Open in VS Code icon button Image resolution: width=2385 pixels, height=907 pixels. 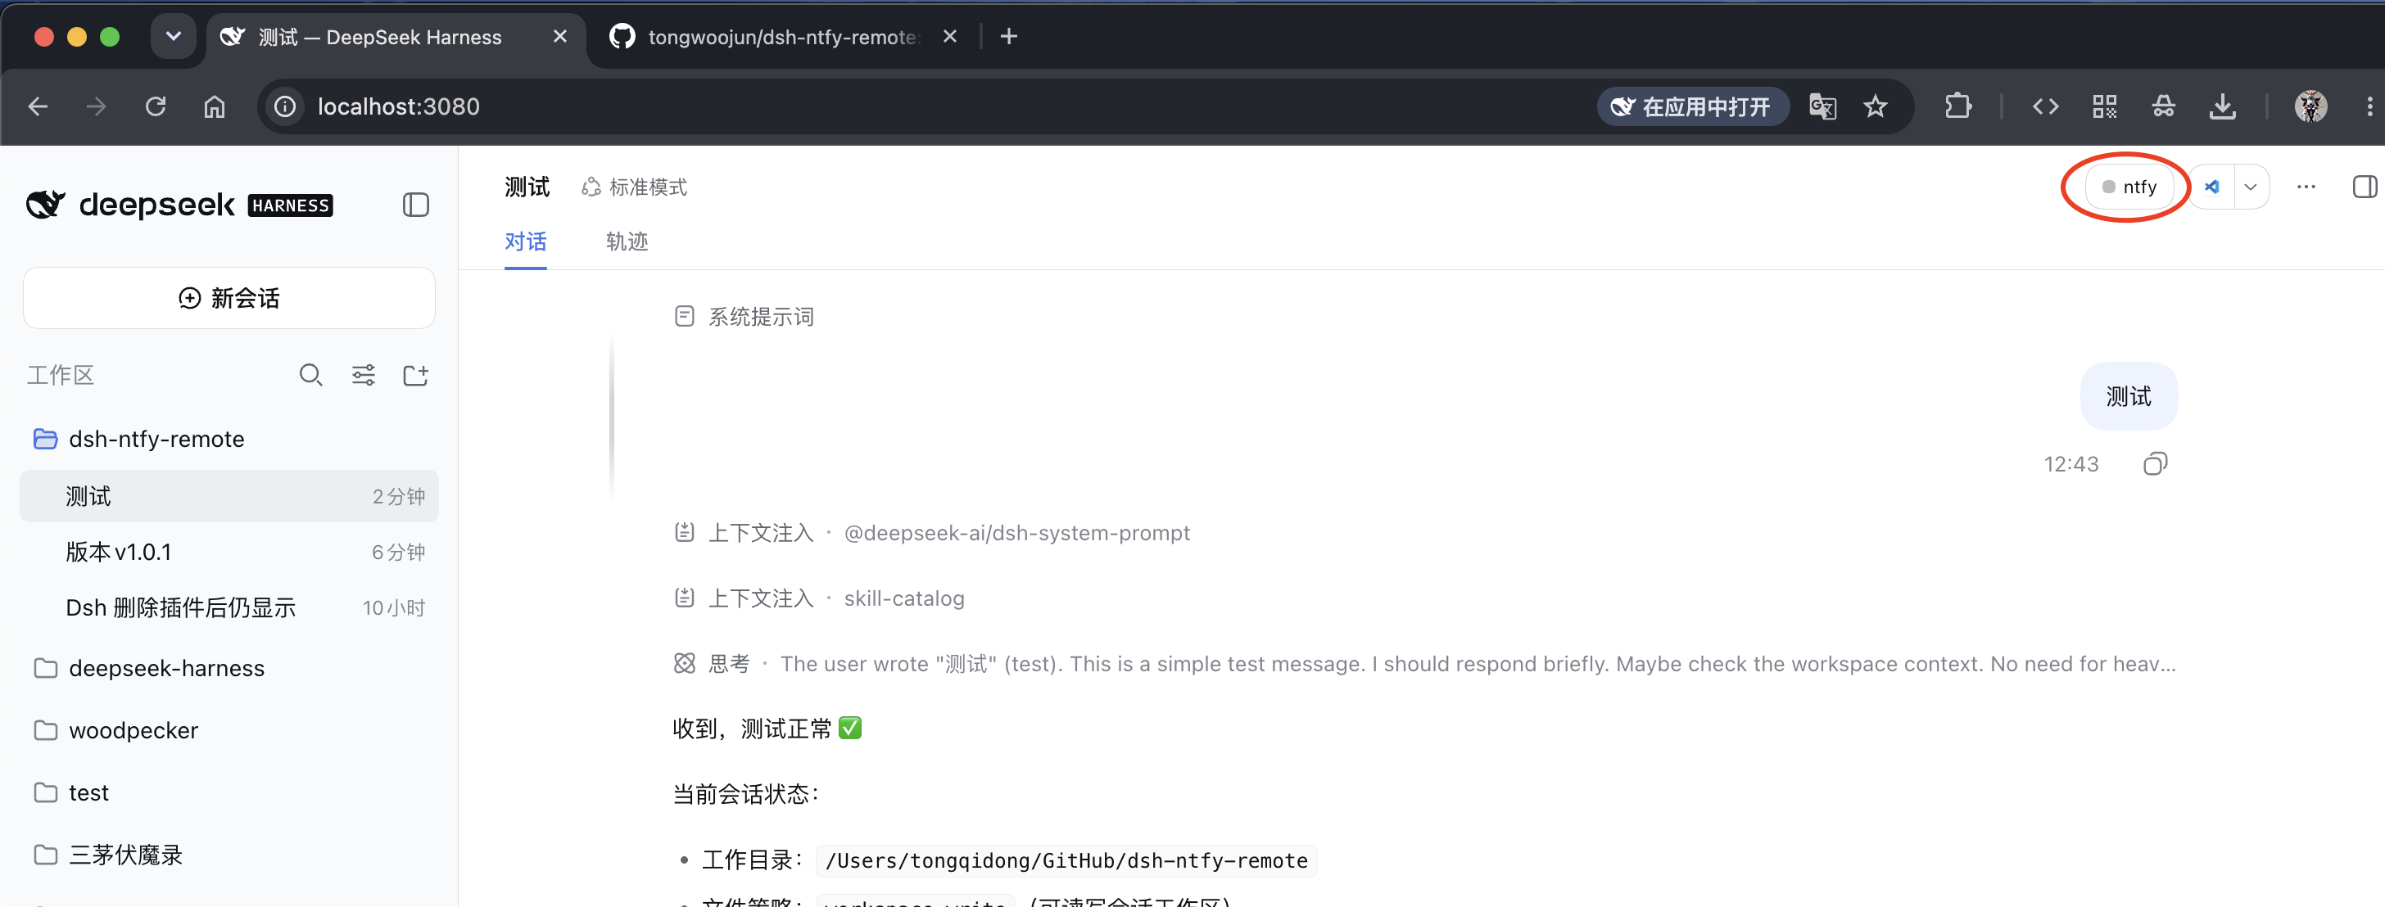[x=2212, y=187]
